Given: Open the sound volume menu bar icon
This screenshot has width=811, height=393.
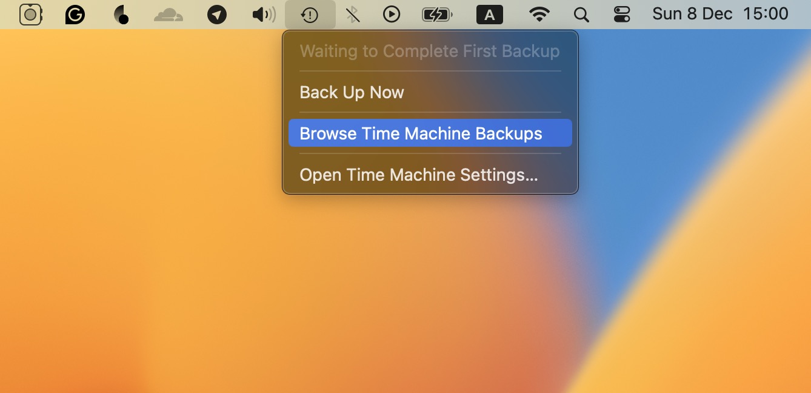Looking at the screenshot, I should 264,15.
